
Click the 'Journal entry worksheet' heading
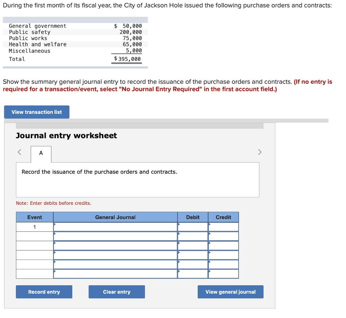(66, 136)
